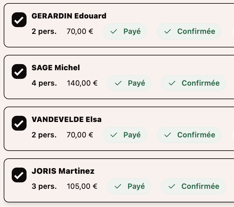The width and height of the screenshot is (234, 207).
Task: Click the 3 pers. label for JORIS Martinez
Action: pyautogui.click(x=44, y=187)
